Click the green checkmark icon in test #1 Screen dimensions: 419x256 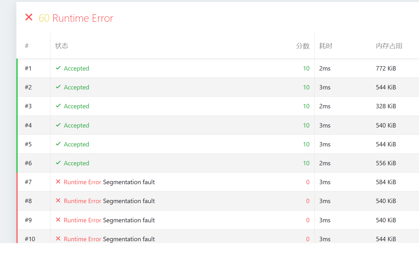coord(58,68)
